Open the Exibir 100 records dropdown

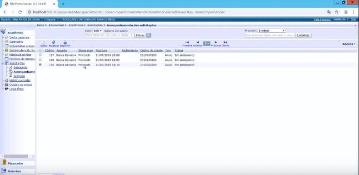pyautogui.click(x=98, y=31)
